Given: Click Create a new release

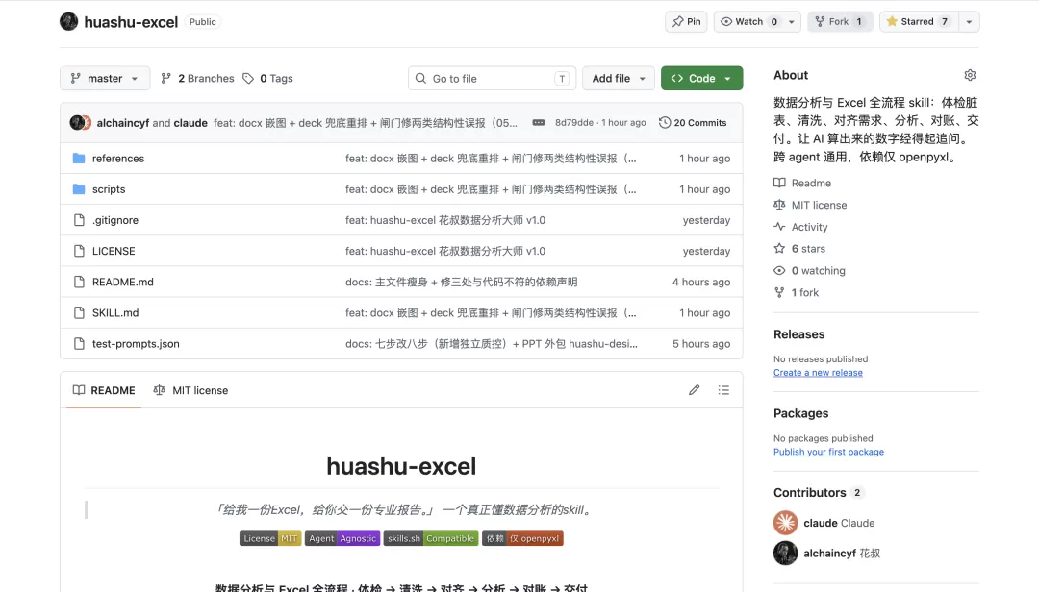Looking at the screenshot, I should [818, 373].
